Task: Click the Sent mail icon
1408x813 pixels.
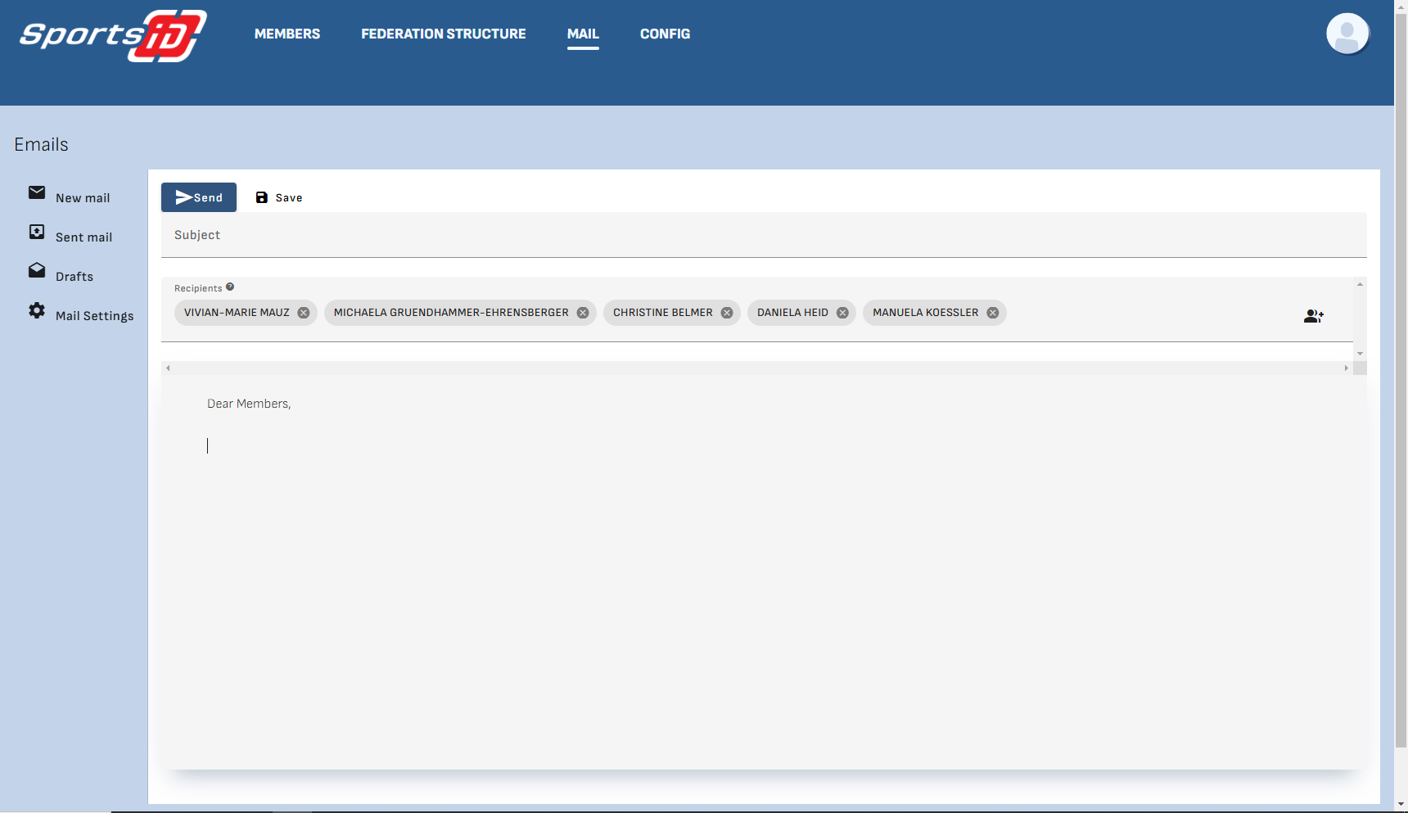Action: 37,232
